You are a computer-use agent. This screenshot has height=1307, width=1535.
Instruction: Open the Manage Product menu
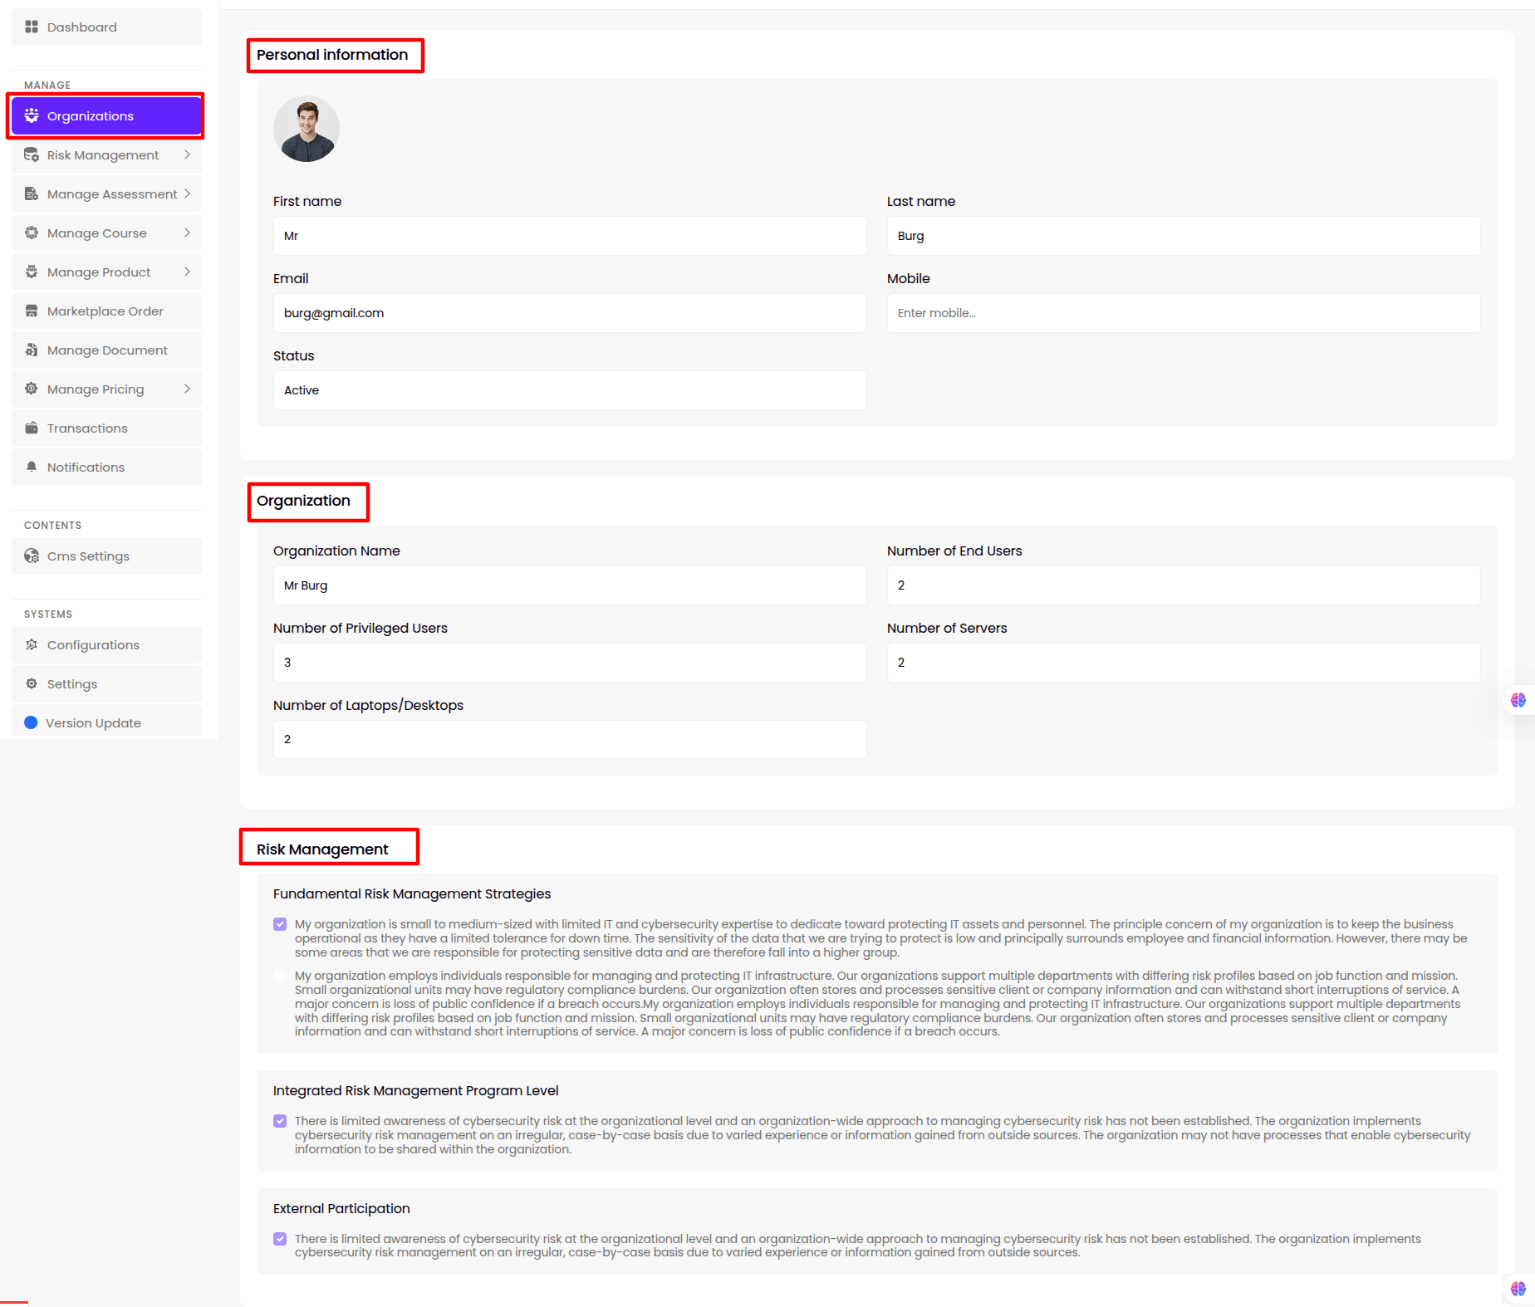[99, 272]
